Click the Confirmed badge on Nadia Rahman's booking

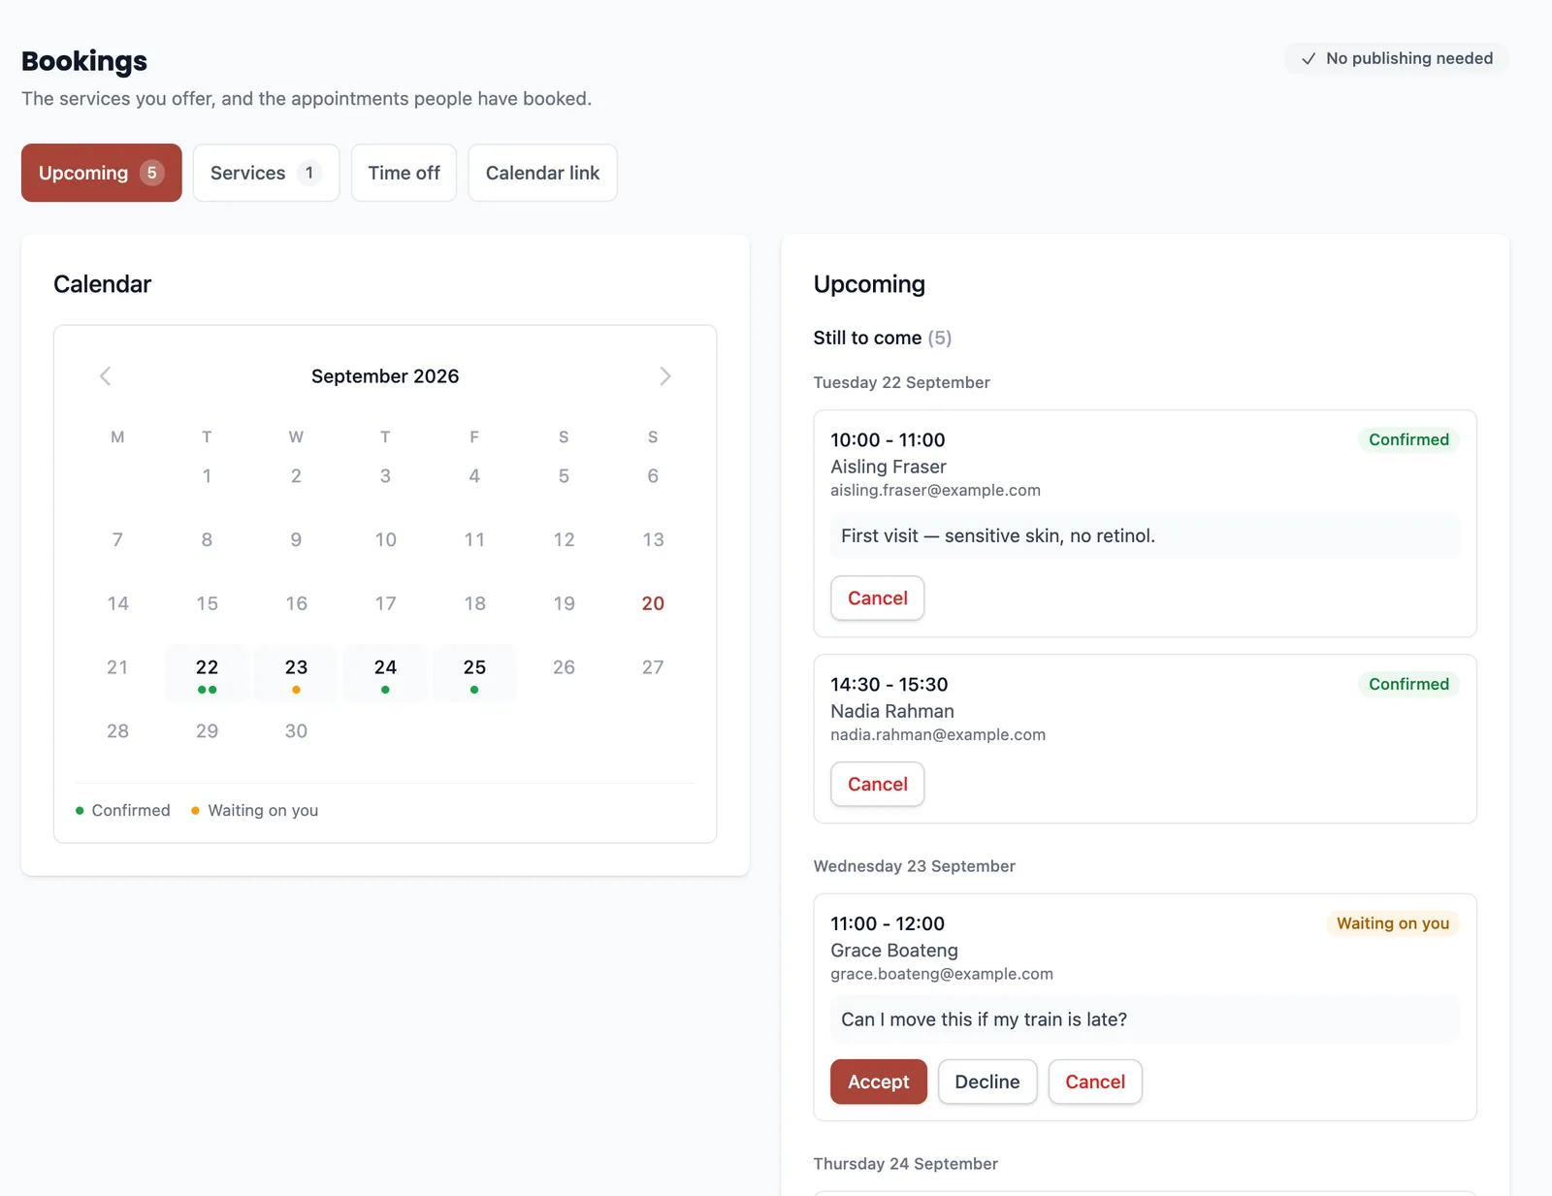pyautogui.click(x=1408, y=685)
